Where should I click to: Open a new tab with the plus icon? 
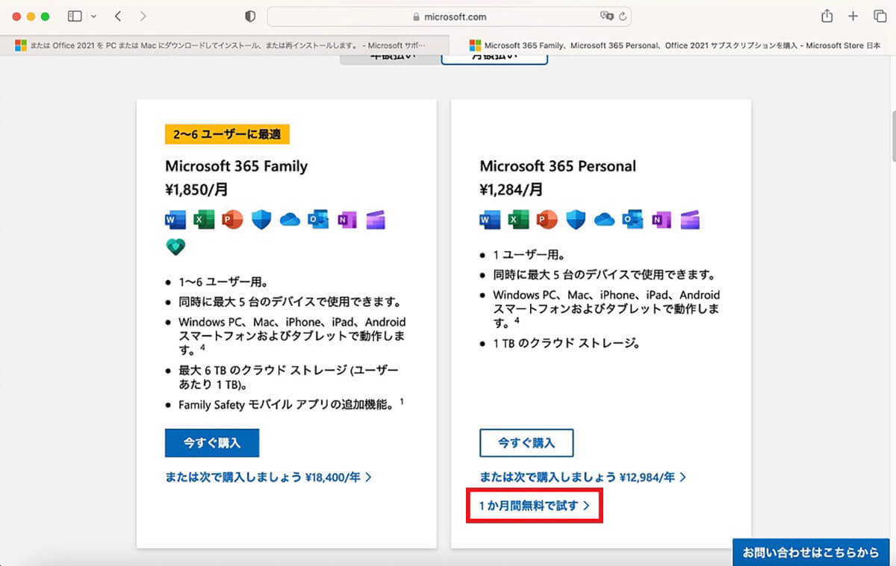tap(853, 16)
